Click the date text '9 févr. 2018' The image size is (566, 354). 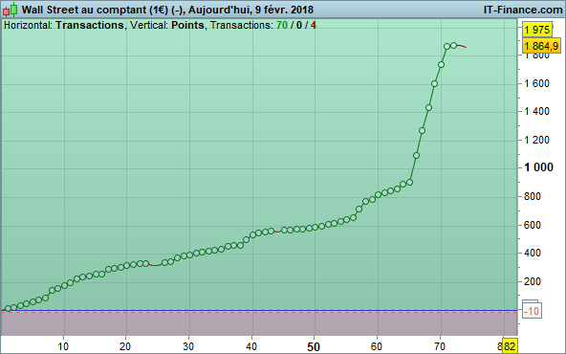click(285, 10)
